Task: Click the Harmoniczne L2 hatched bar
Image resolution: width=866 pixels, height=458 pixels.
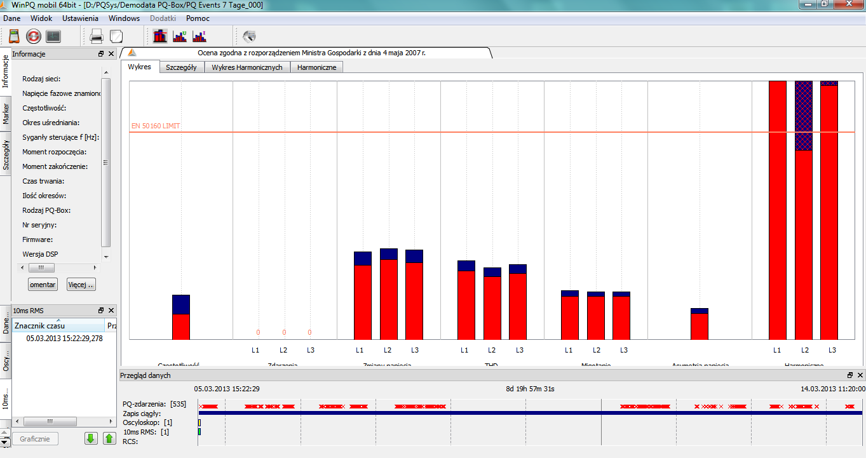Action: tap(804, 116)
